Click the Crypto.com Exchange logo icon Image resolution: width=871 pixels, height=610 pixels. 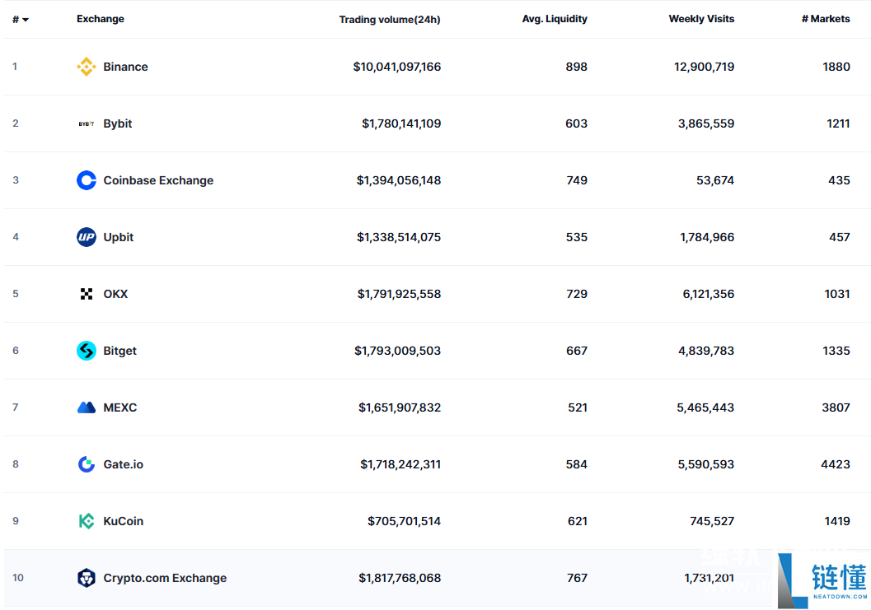point(86,578)
